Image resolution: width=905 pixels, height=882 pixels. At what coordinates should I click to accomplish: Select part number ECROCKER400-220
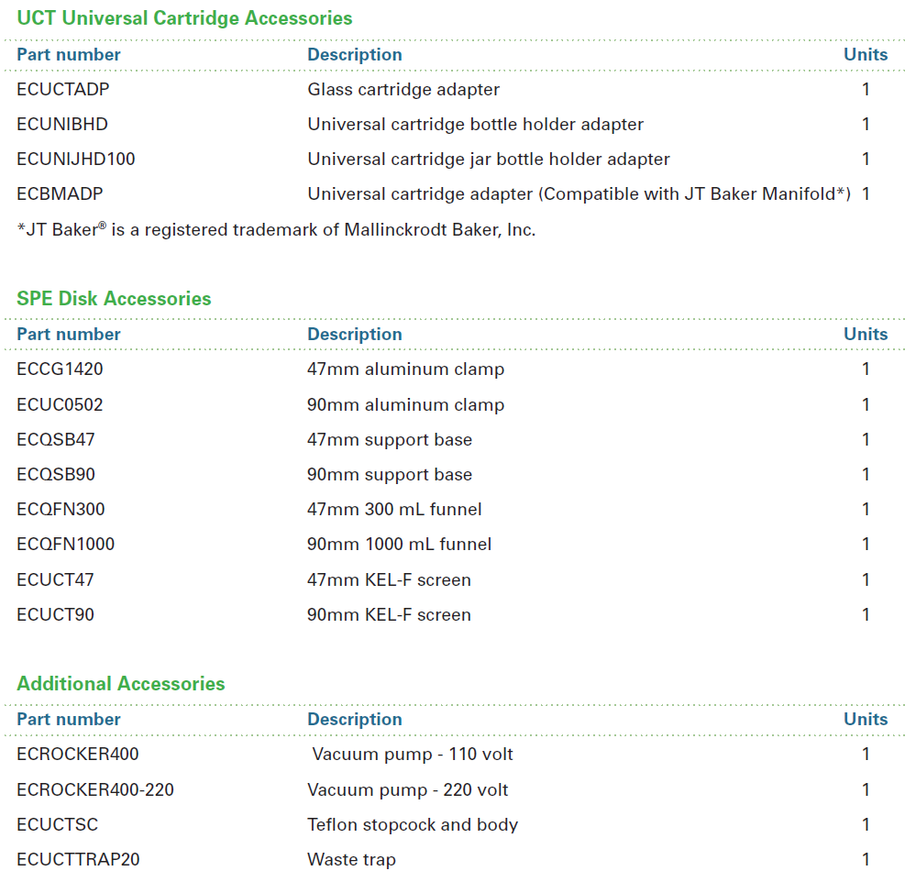95,790
